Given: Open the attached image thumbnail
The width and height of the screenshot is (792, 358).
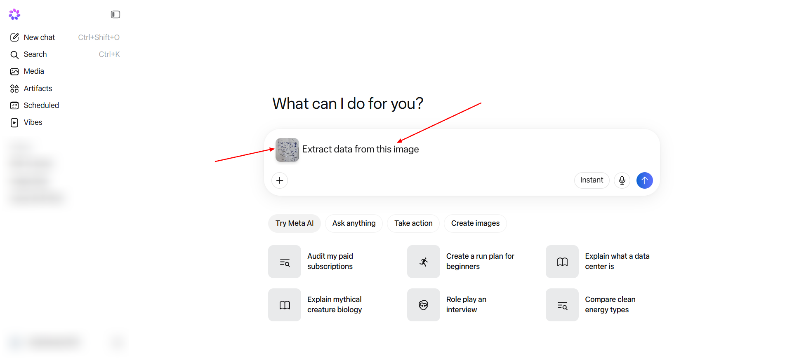Looking at the screenshot, I should pyautogui.click(x=287, y=150).
